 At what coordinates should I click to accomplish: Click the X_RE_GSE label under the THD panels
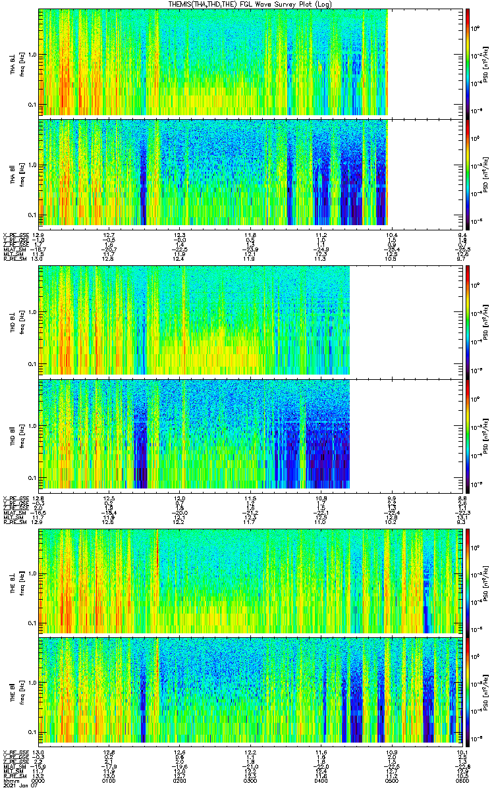coord(16,498)
